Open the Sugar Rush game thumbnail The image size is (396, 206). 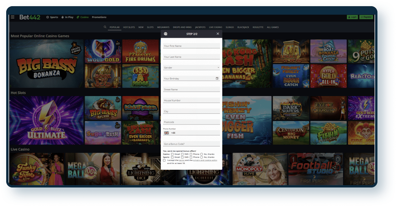[103, 133]
